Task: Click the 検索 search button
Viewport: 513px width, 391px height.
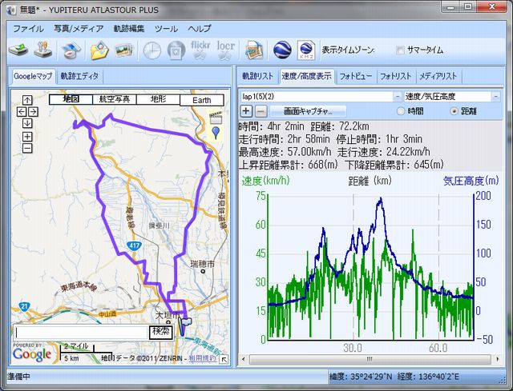Action: coord(160,333)
